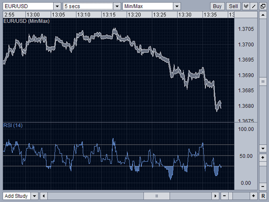
Task: Click the vertical scrollbar thumb handle
Action: [x=263, y=81]
